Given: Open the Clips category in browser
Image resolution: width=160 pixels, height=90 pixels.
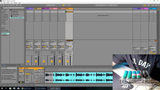Looking at the screenshot, I should click(4, 22).
